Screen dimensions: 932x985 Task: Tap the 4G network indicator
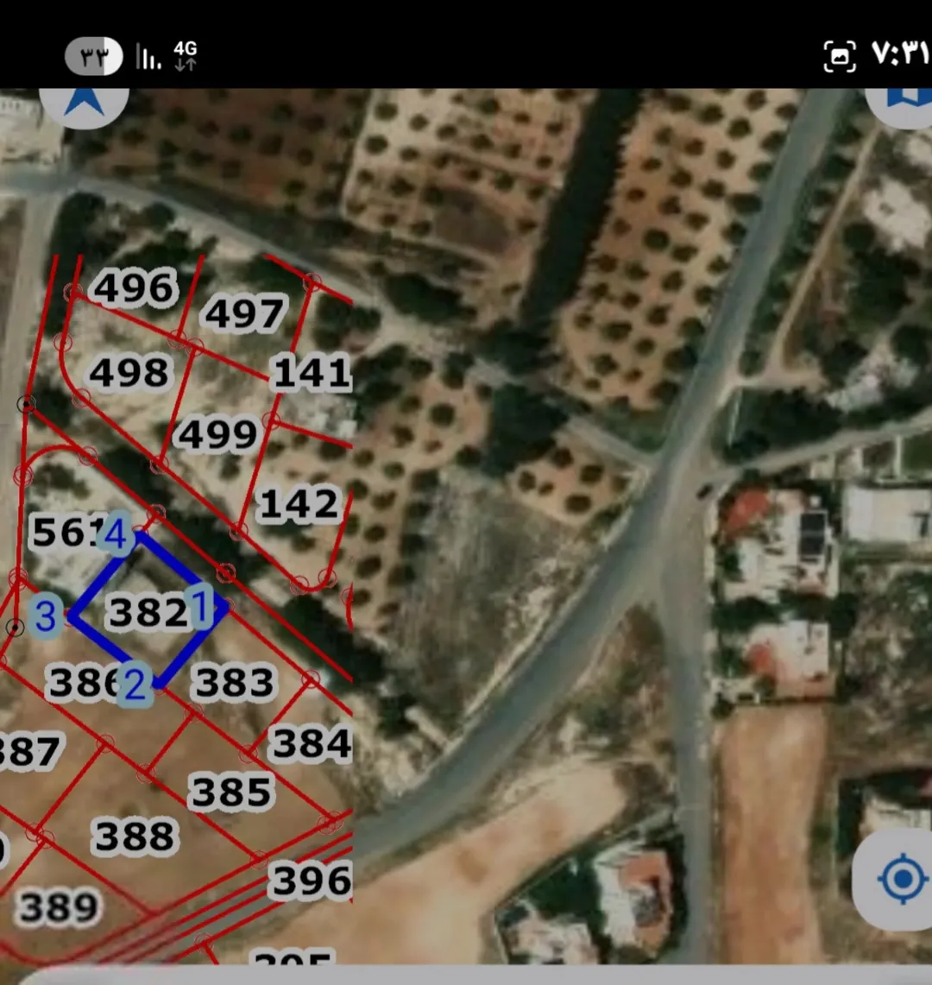click(x=186, y=56)
